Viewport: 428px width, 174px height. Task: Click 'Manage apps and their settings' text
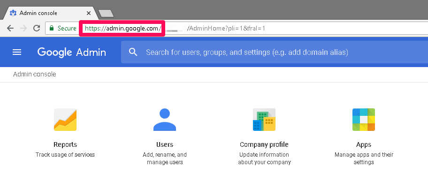click(x=364, y=159)
